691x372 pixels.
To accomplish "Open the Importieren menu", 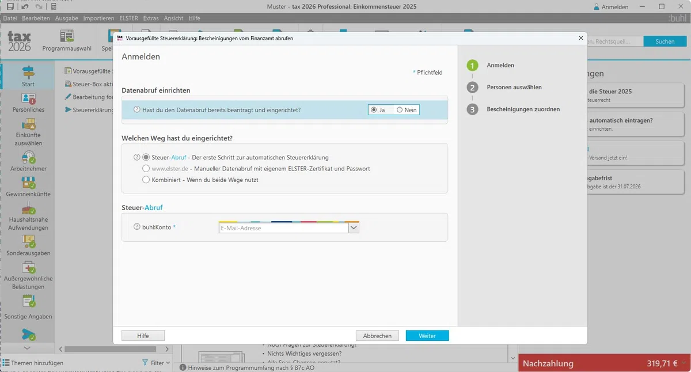I will (98, 18).
